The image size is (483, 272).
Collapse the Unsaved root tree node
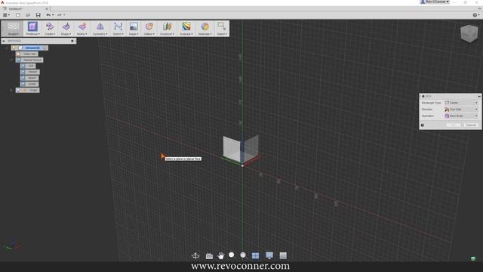point(6,48)
